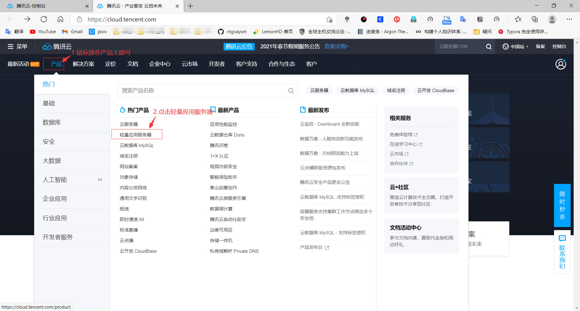Select 解决方案 in navigation bar
This screenshot has height=311, width=580.
coord(83,64)
